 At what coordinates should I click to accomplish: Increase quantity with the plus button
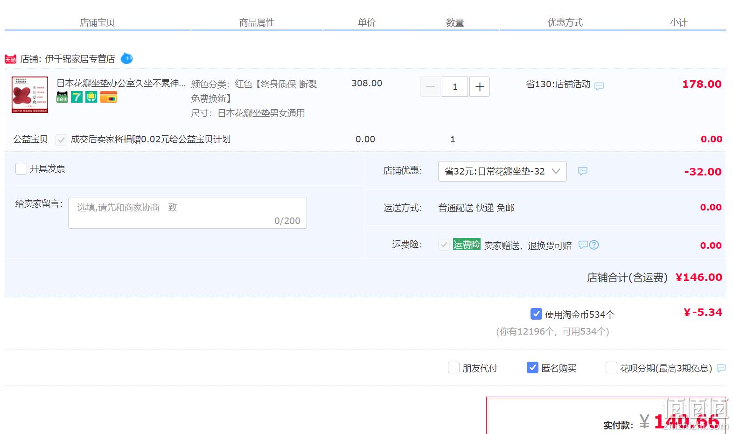[x=480, y=87]
